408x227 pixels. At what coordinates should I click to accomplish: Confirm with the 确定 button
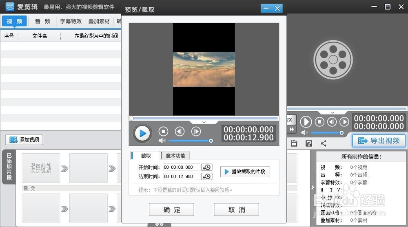[x=171, y=209]
